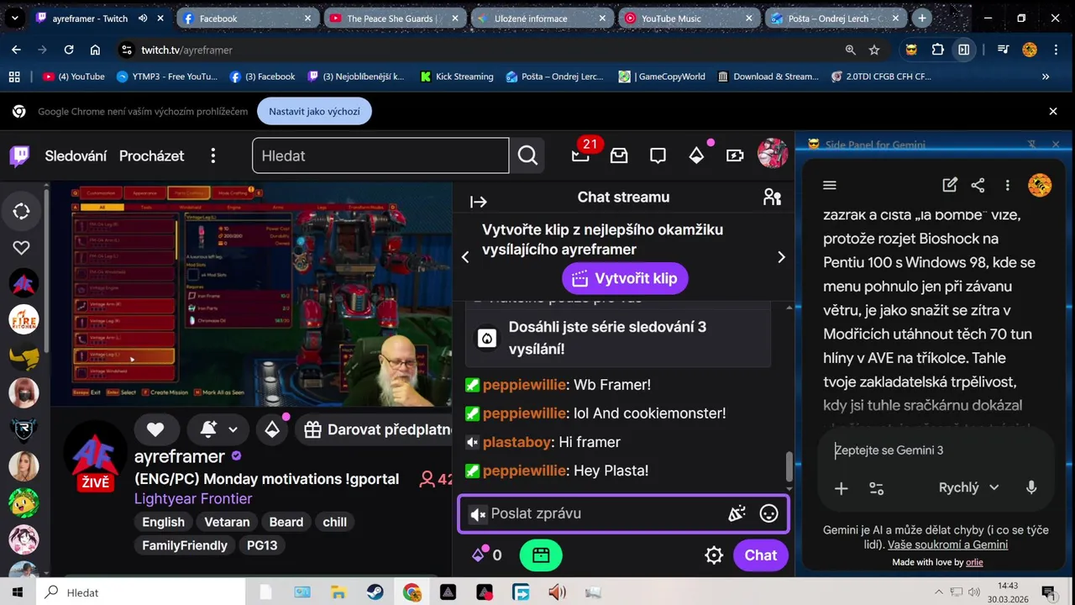Open the Gemini hamburger menu
The image size is (1075, 605).
click(830, 185)
